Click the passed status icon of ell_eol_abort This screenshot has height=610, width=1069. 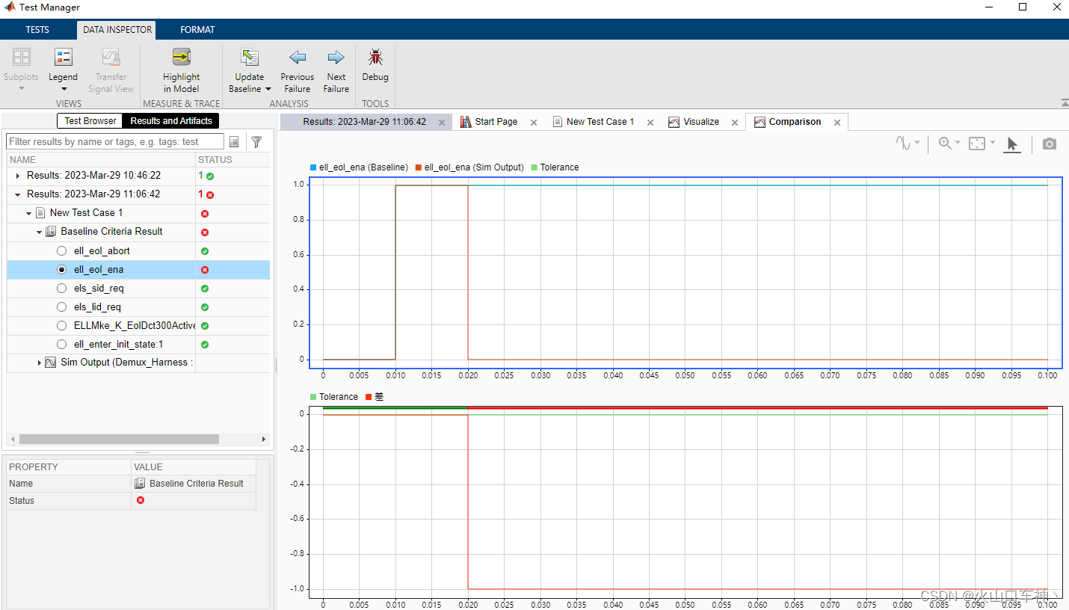[205, 251]
